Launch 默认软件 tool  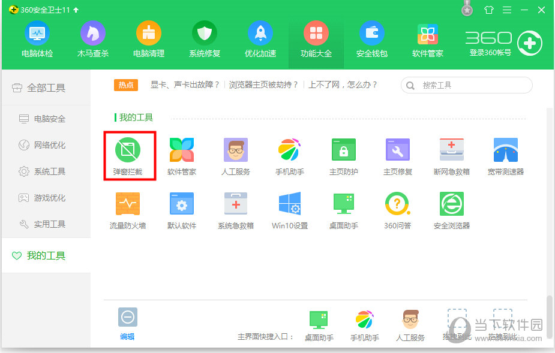pyautogui.click(x=182, y=210)
